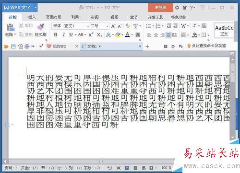
Task: Click the character shading A icon
Action: 138,35
